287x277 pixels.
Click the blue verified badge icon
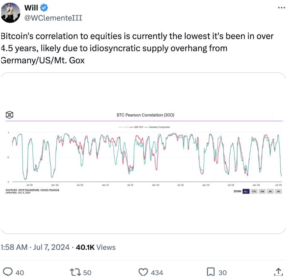(x=44, y=8)
